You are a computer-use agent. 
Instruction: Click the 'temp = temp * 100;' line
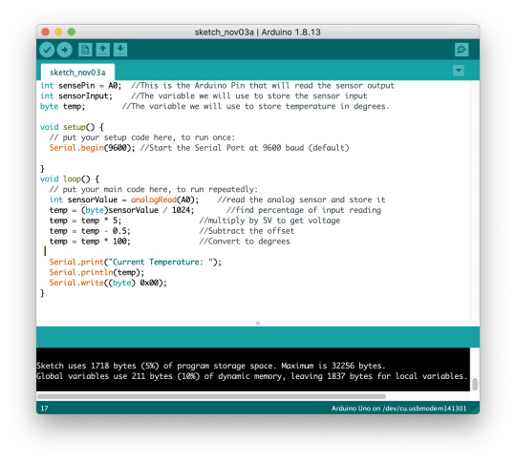coord(90,241)
